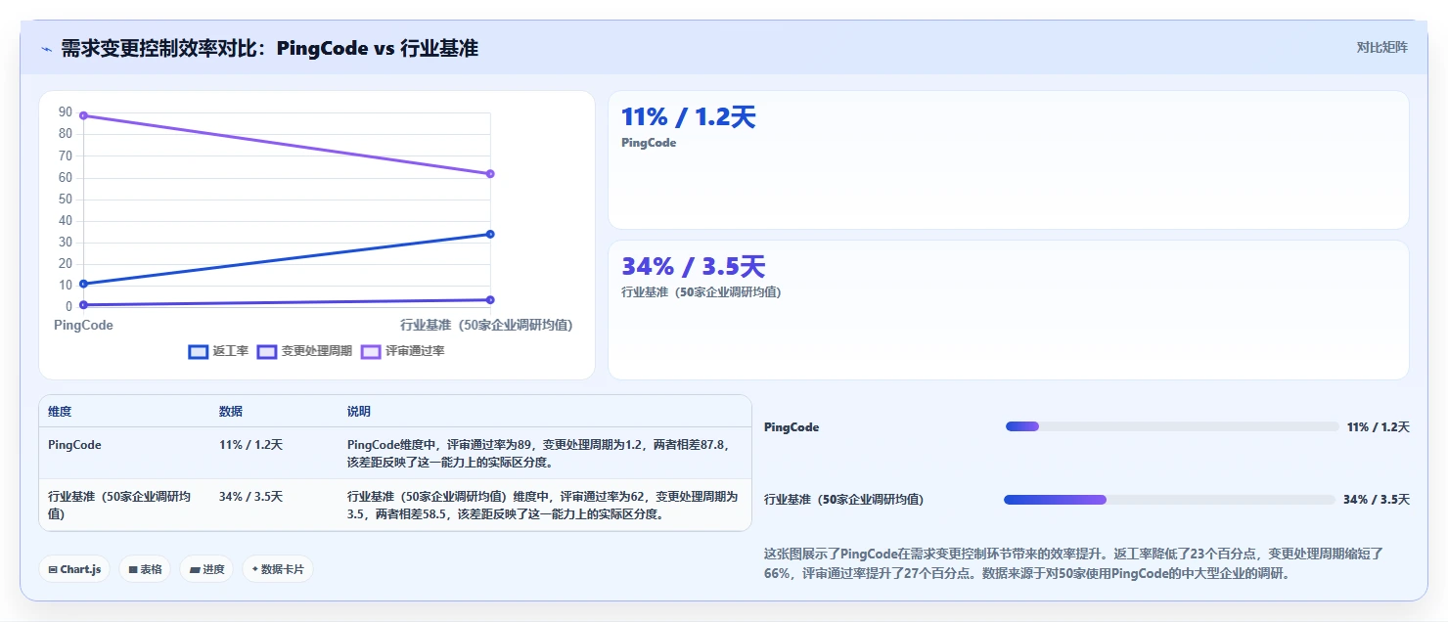
Task: Click the 62 data point of 评审通过率 line
Action: coord(490,174)
